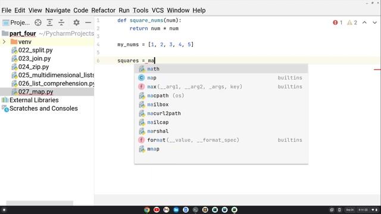Open 022_split.py in the project tree
The image size is (381, 214).
pos(36,50)
